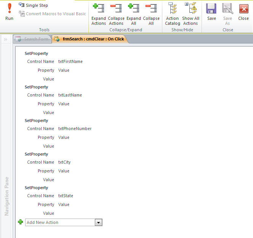Enable Single Step mode
This screenshot has width=253, height=238.
click(33, 5)
